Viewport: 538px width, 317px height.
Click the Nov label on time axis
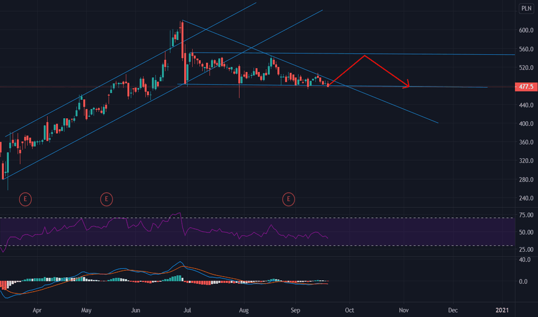point(403,310)
